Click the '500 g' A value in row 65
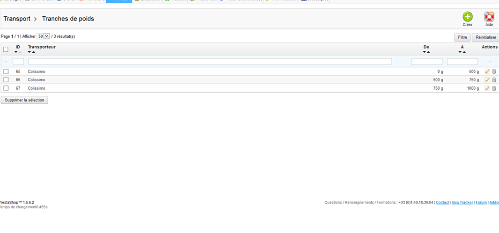The width and height of the screenshot is (499, 233). tap(474, 71)
